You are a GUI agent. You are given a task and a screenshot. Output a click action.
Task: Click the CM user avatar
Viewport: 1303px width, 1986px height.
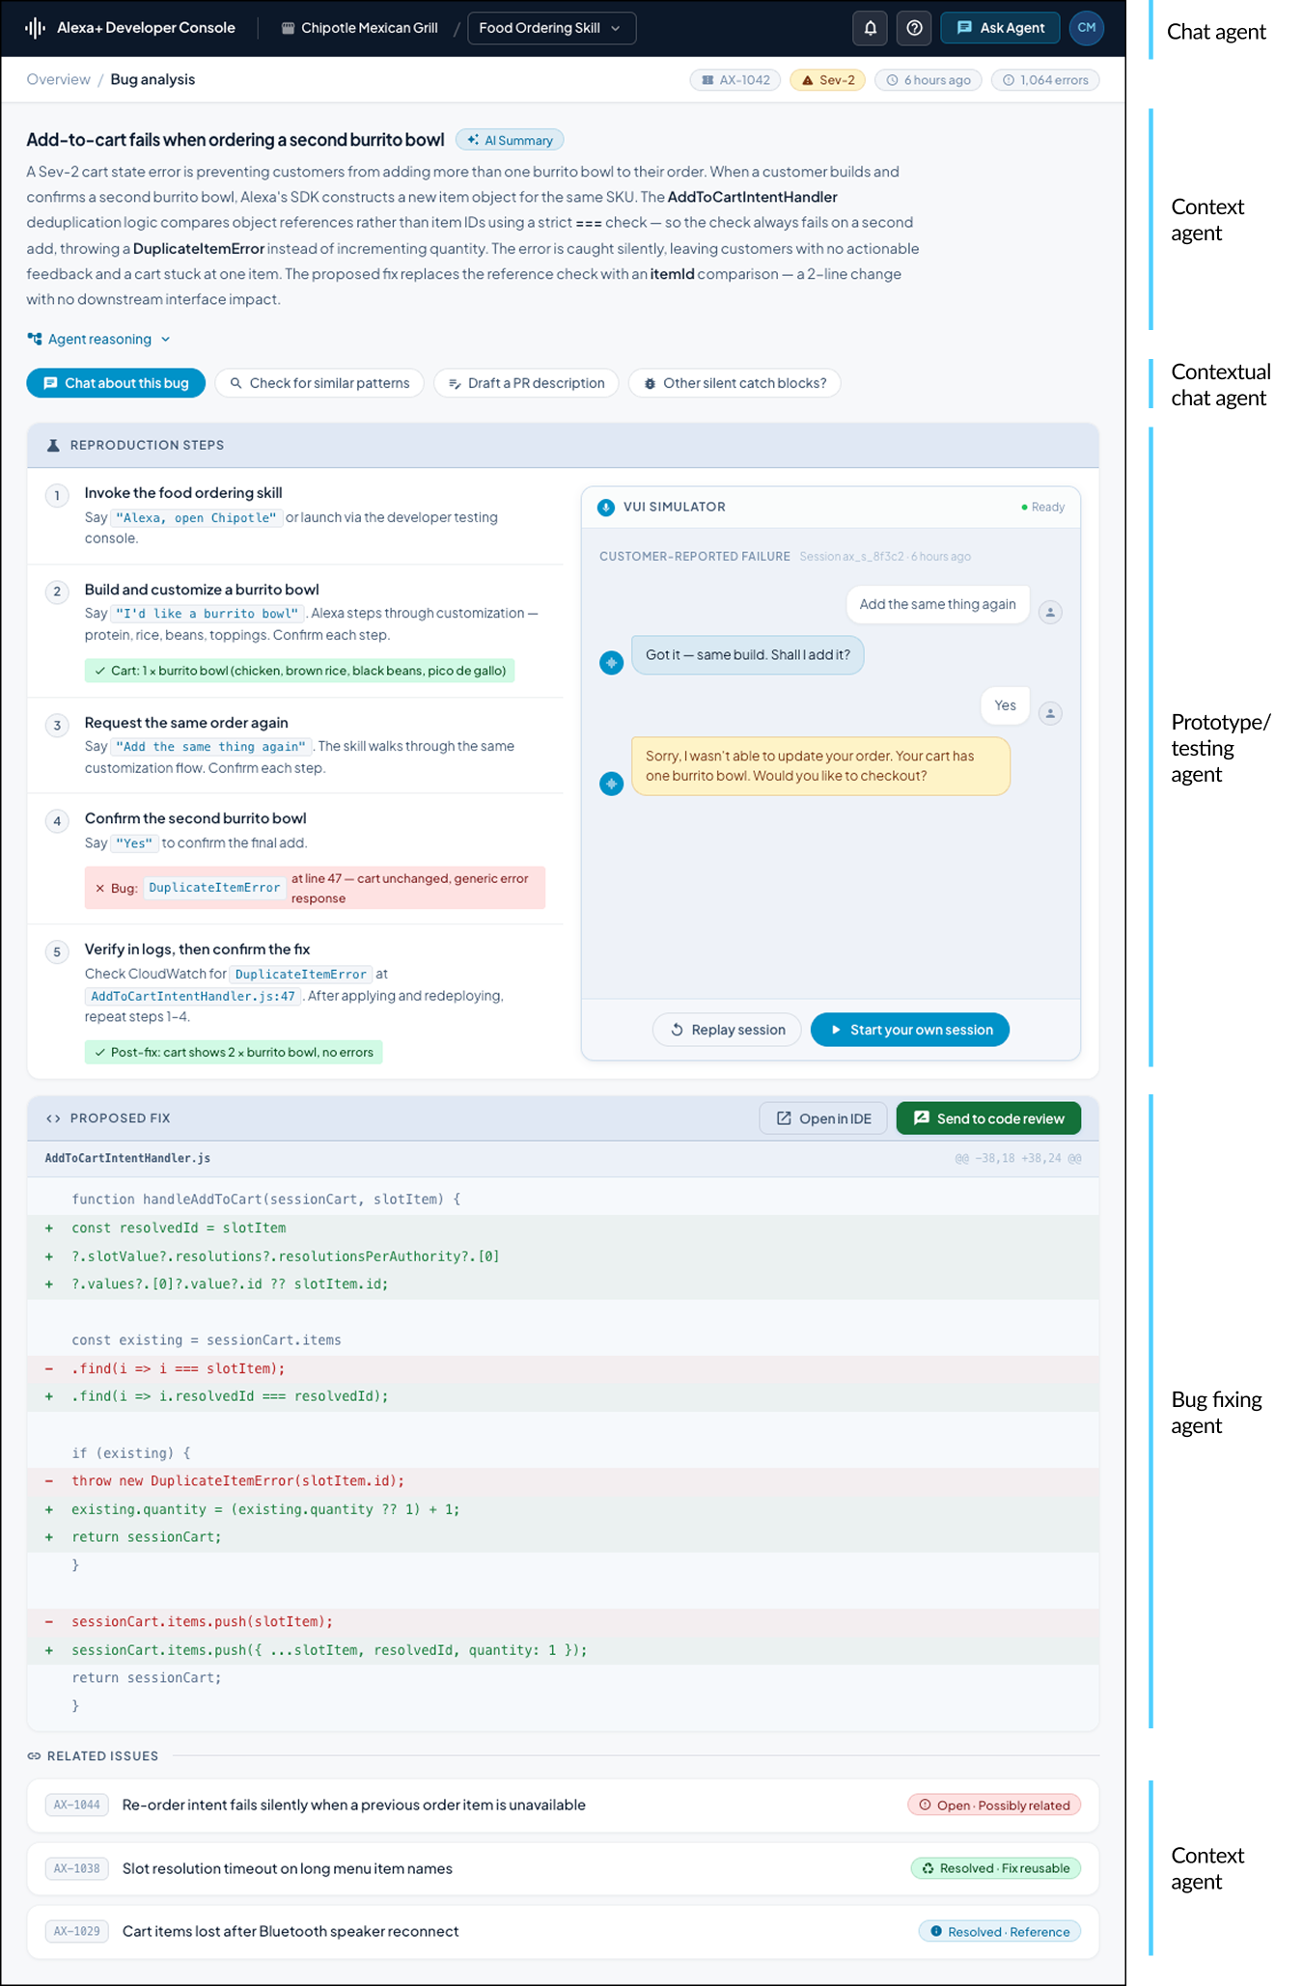click(x=1086, y=28)
